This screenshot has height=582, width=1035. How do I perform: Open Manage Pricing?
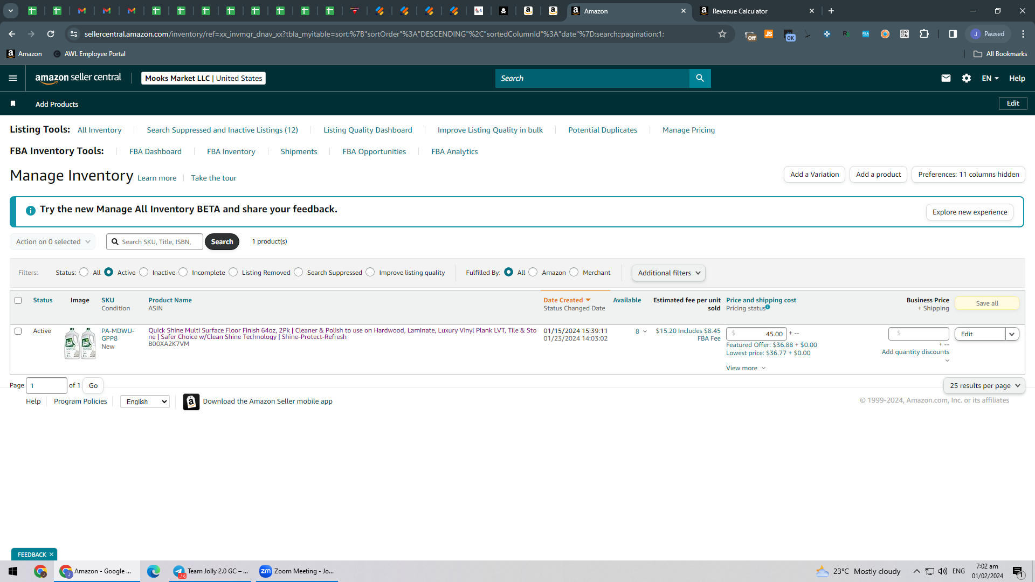pyautogui.click(x=688, y=130)
